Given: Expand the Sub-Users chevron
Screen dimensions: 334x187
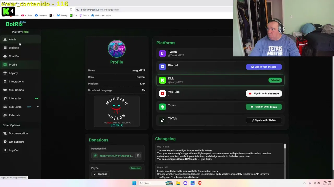Looking at the screenshot, I should pos(38,107).
